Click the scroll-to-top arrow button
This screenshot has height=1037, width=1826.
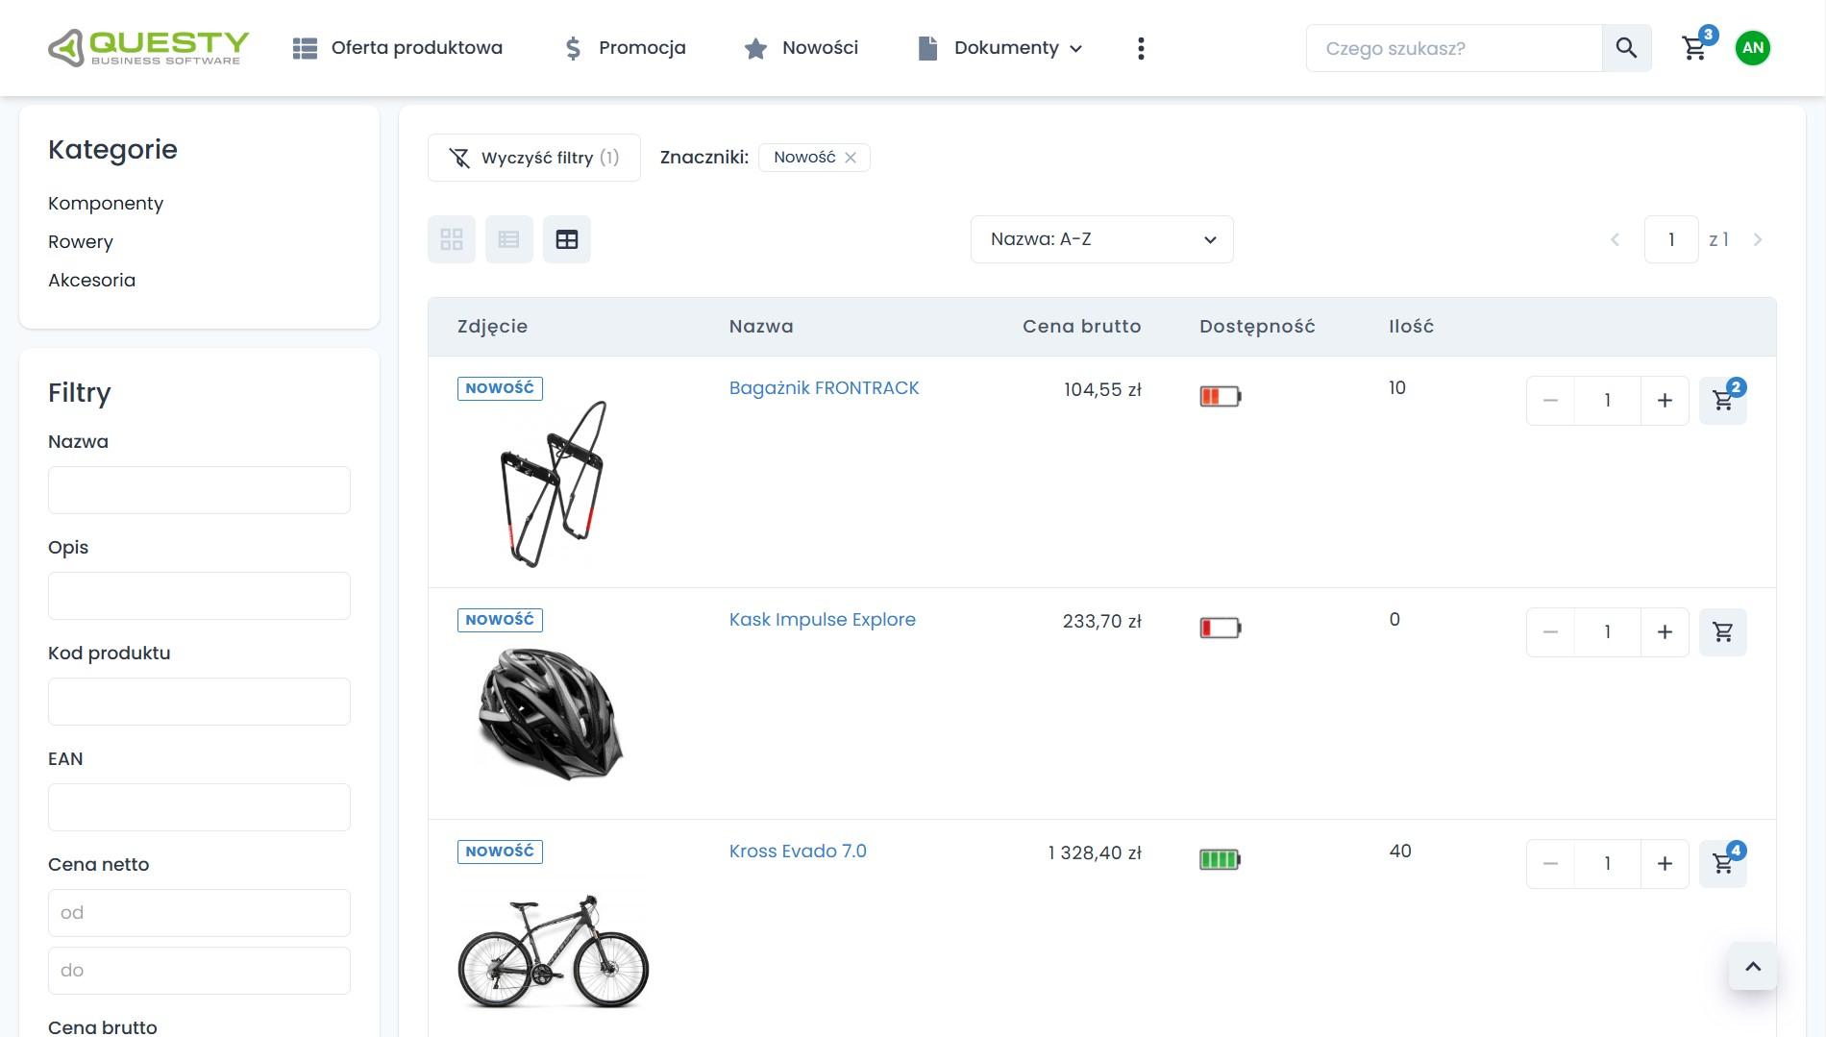click(1753, 967)
